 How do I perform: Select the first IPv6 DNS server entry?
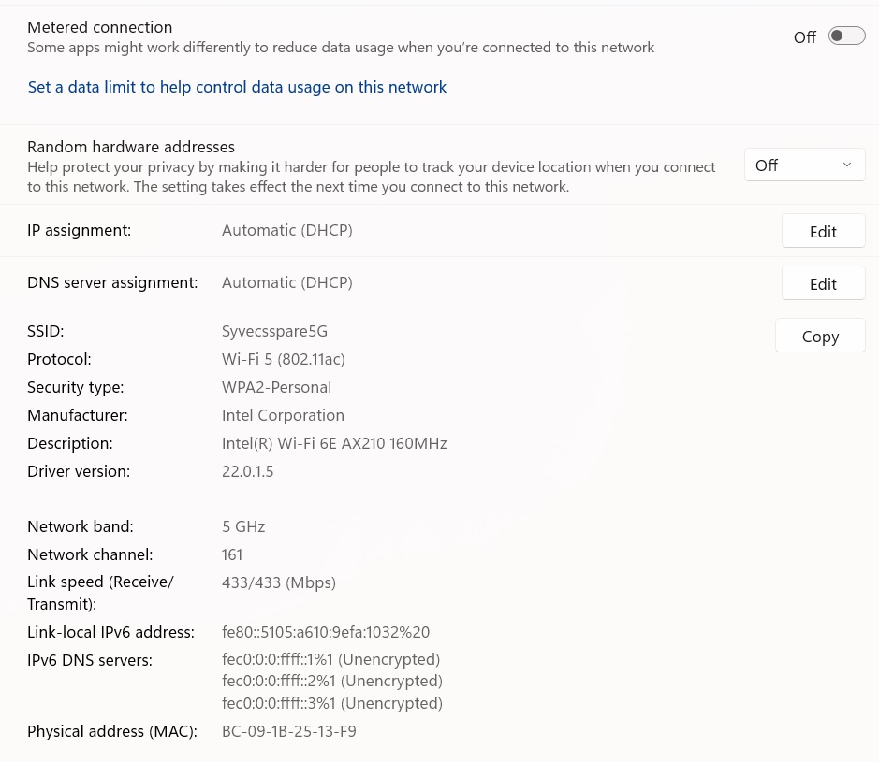tap(330, 660)
